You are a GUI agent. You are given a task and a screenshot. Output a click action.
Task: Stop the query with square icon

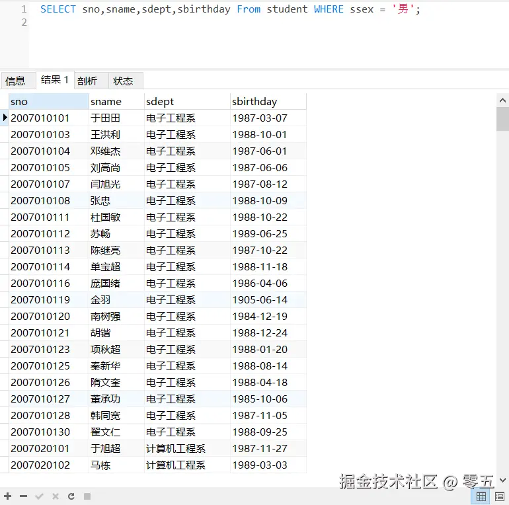pyautogui.click(x=87, y=496)
